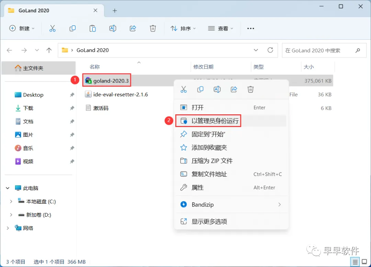Open recent locations dropdown chevron
Image resolution: width=371 pixels, height=267 pixels.
pos(37,50)
